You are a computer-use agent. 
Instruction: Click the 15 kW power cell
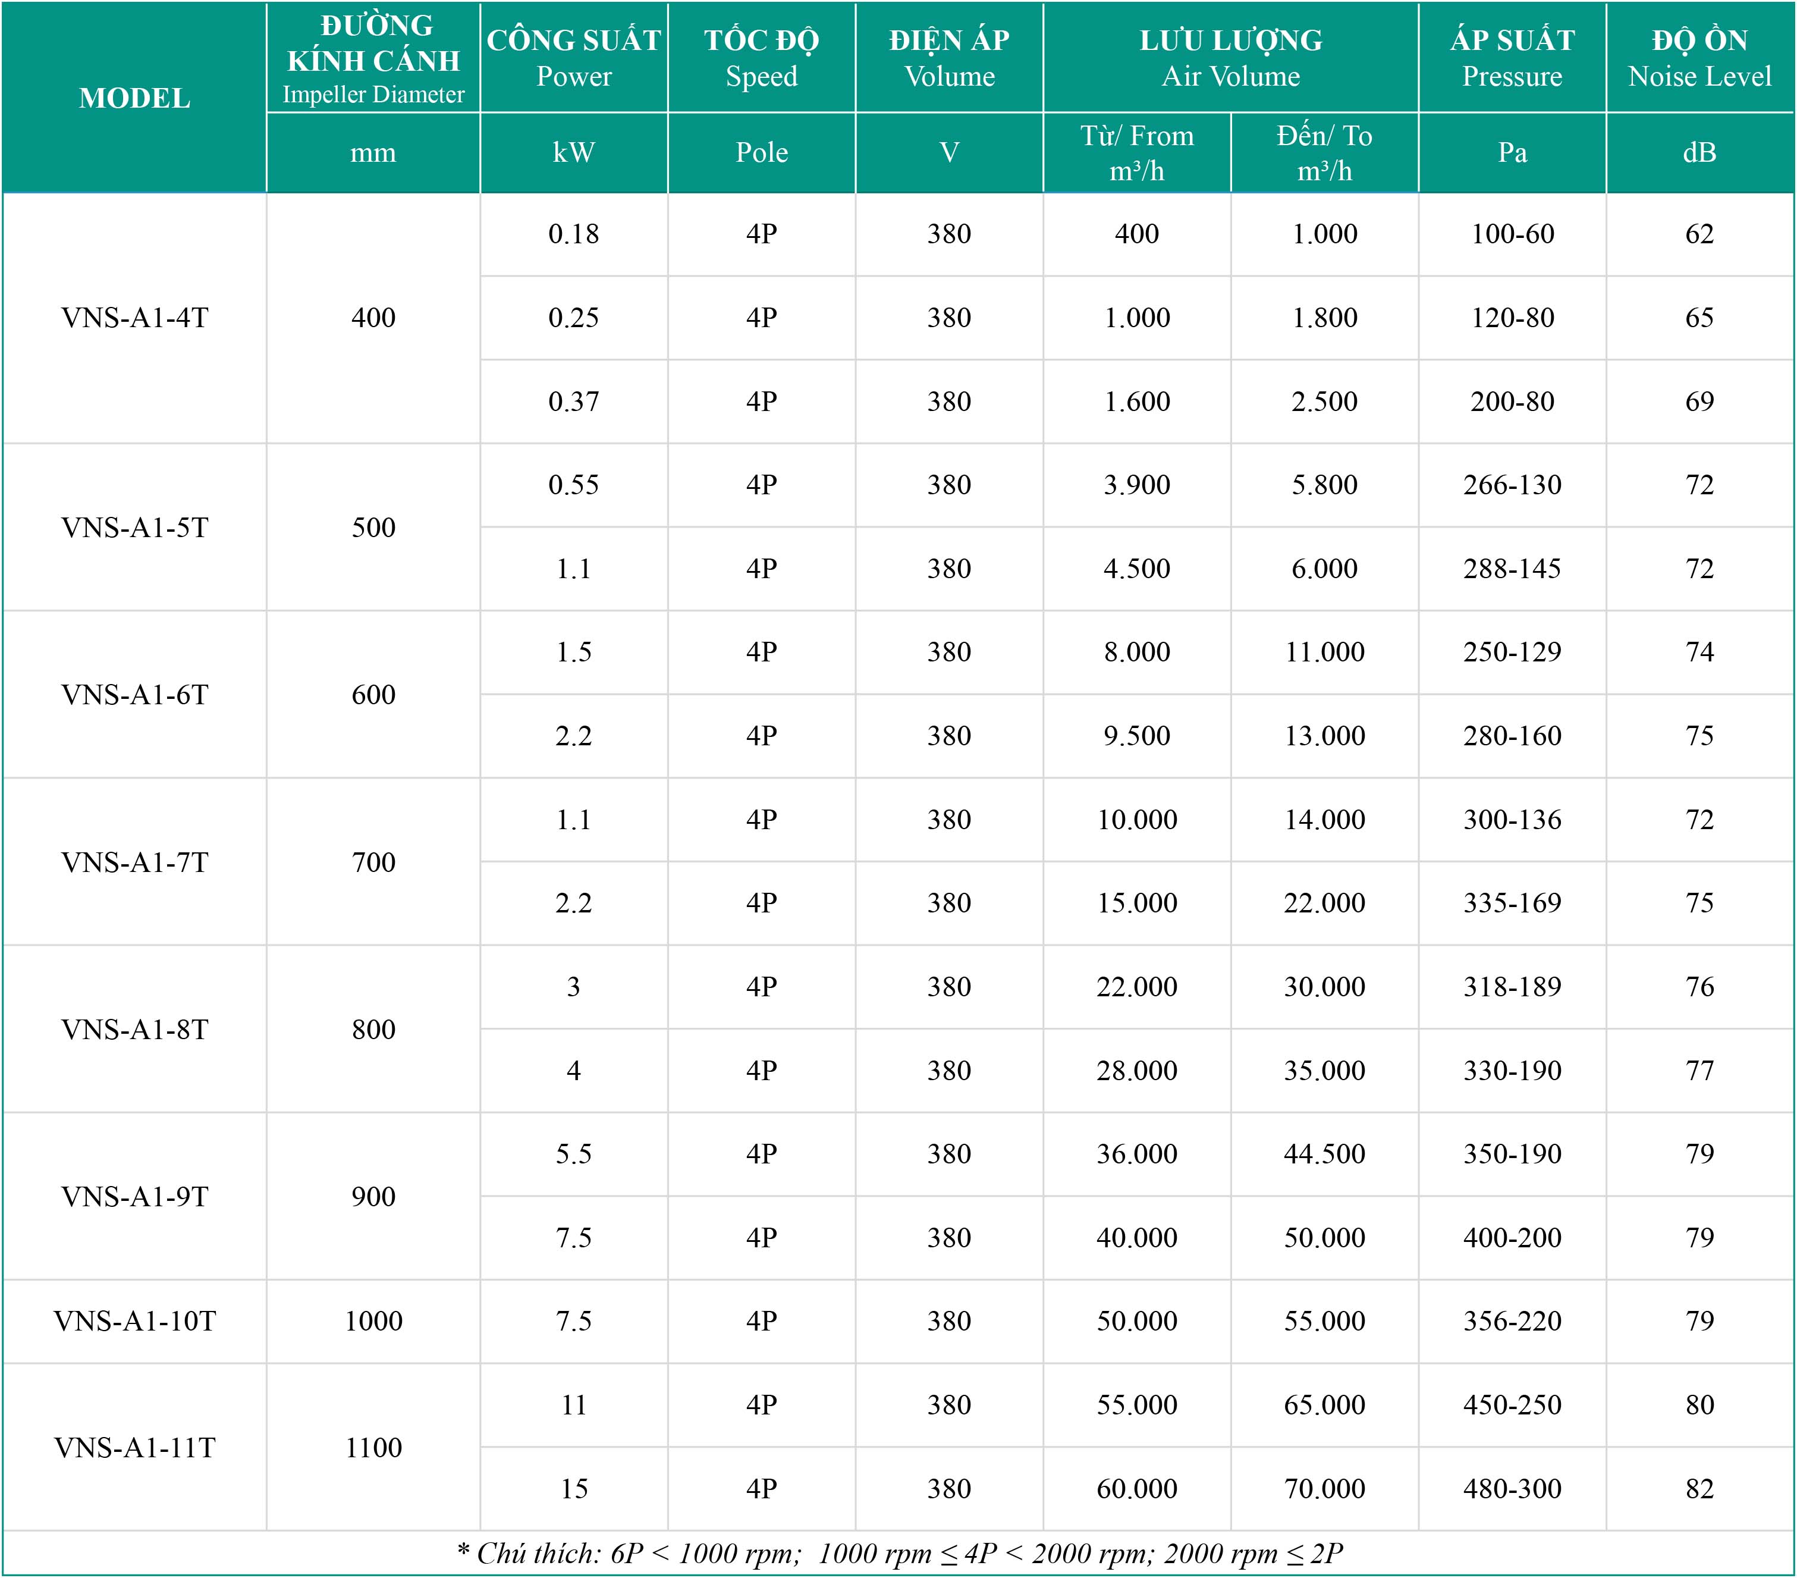click(x=574, y=1488)
